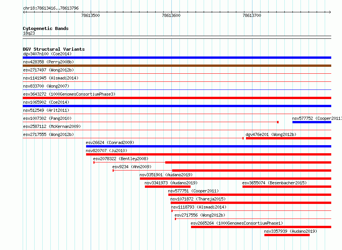This screenshot has height=250, width=342.
Task: Select the blue dgv3407n100 variant bar
Action: coord(177,58)
